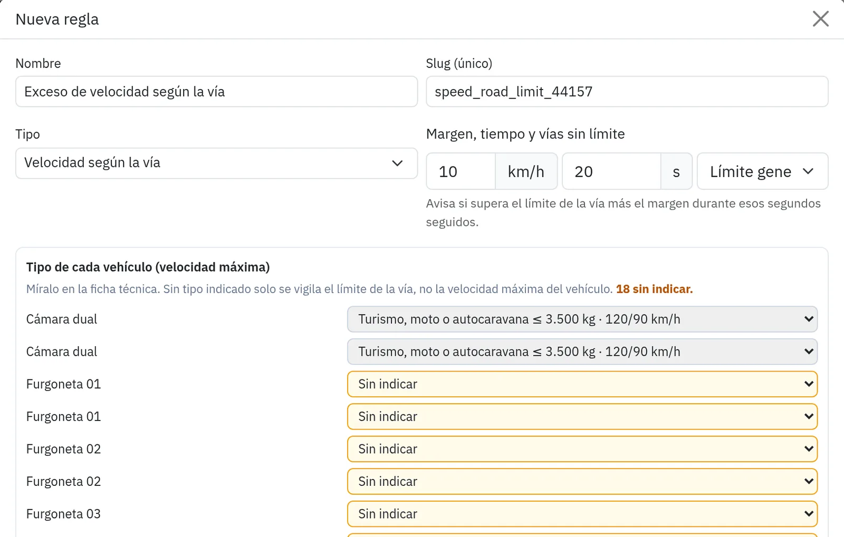This screenshot has height=537, width=844.
Task: Edit the Slug (único) field
Action: point(627,92)
